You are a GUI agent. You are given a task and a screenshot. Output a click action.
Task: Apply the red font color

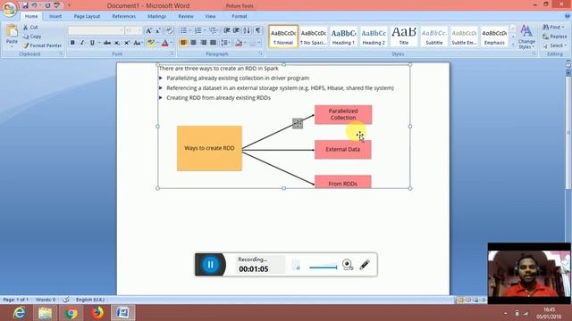pos(164,43)
